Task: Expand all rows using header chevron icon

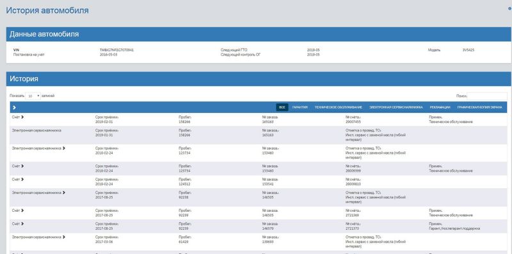Action: click(x=14, y=107)
